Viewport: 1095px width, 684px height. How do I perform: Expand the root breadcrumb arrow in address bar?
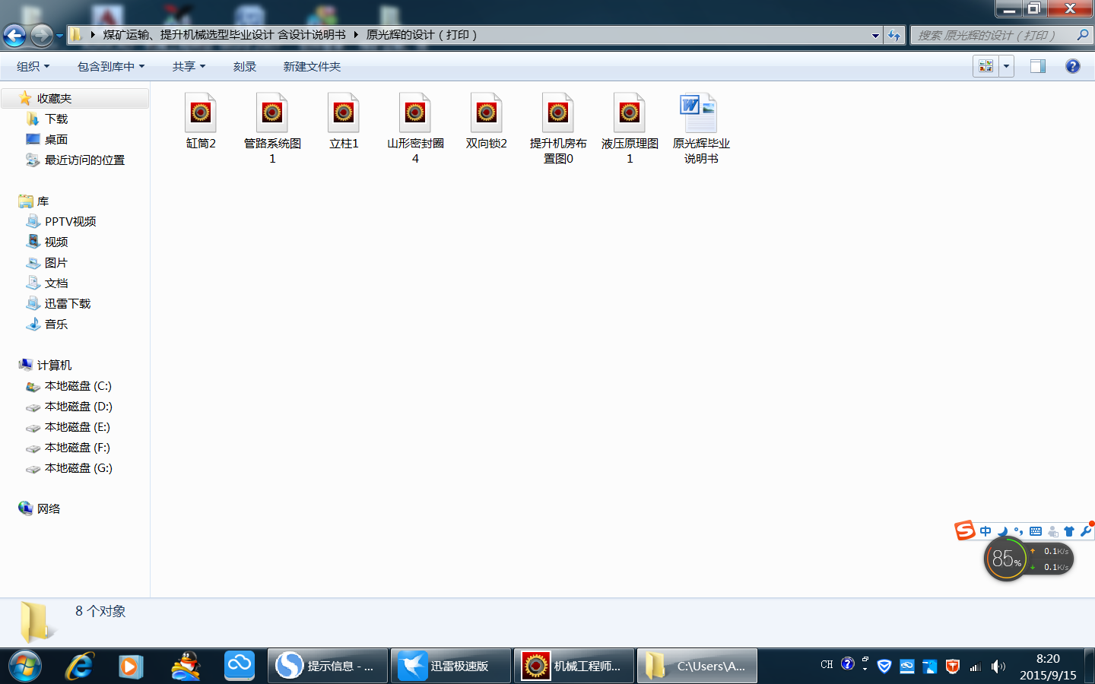pos(93,35)
